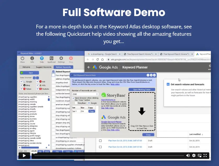
Task: Play the Full Software Demo video
Action: pyautogui.click(x=24, y=155)
